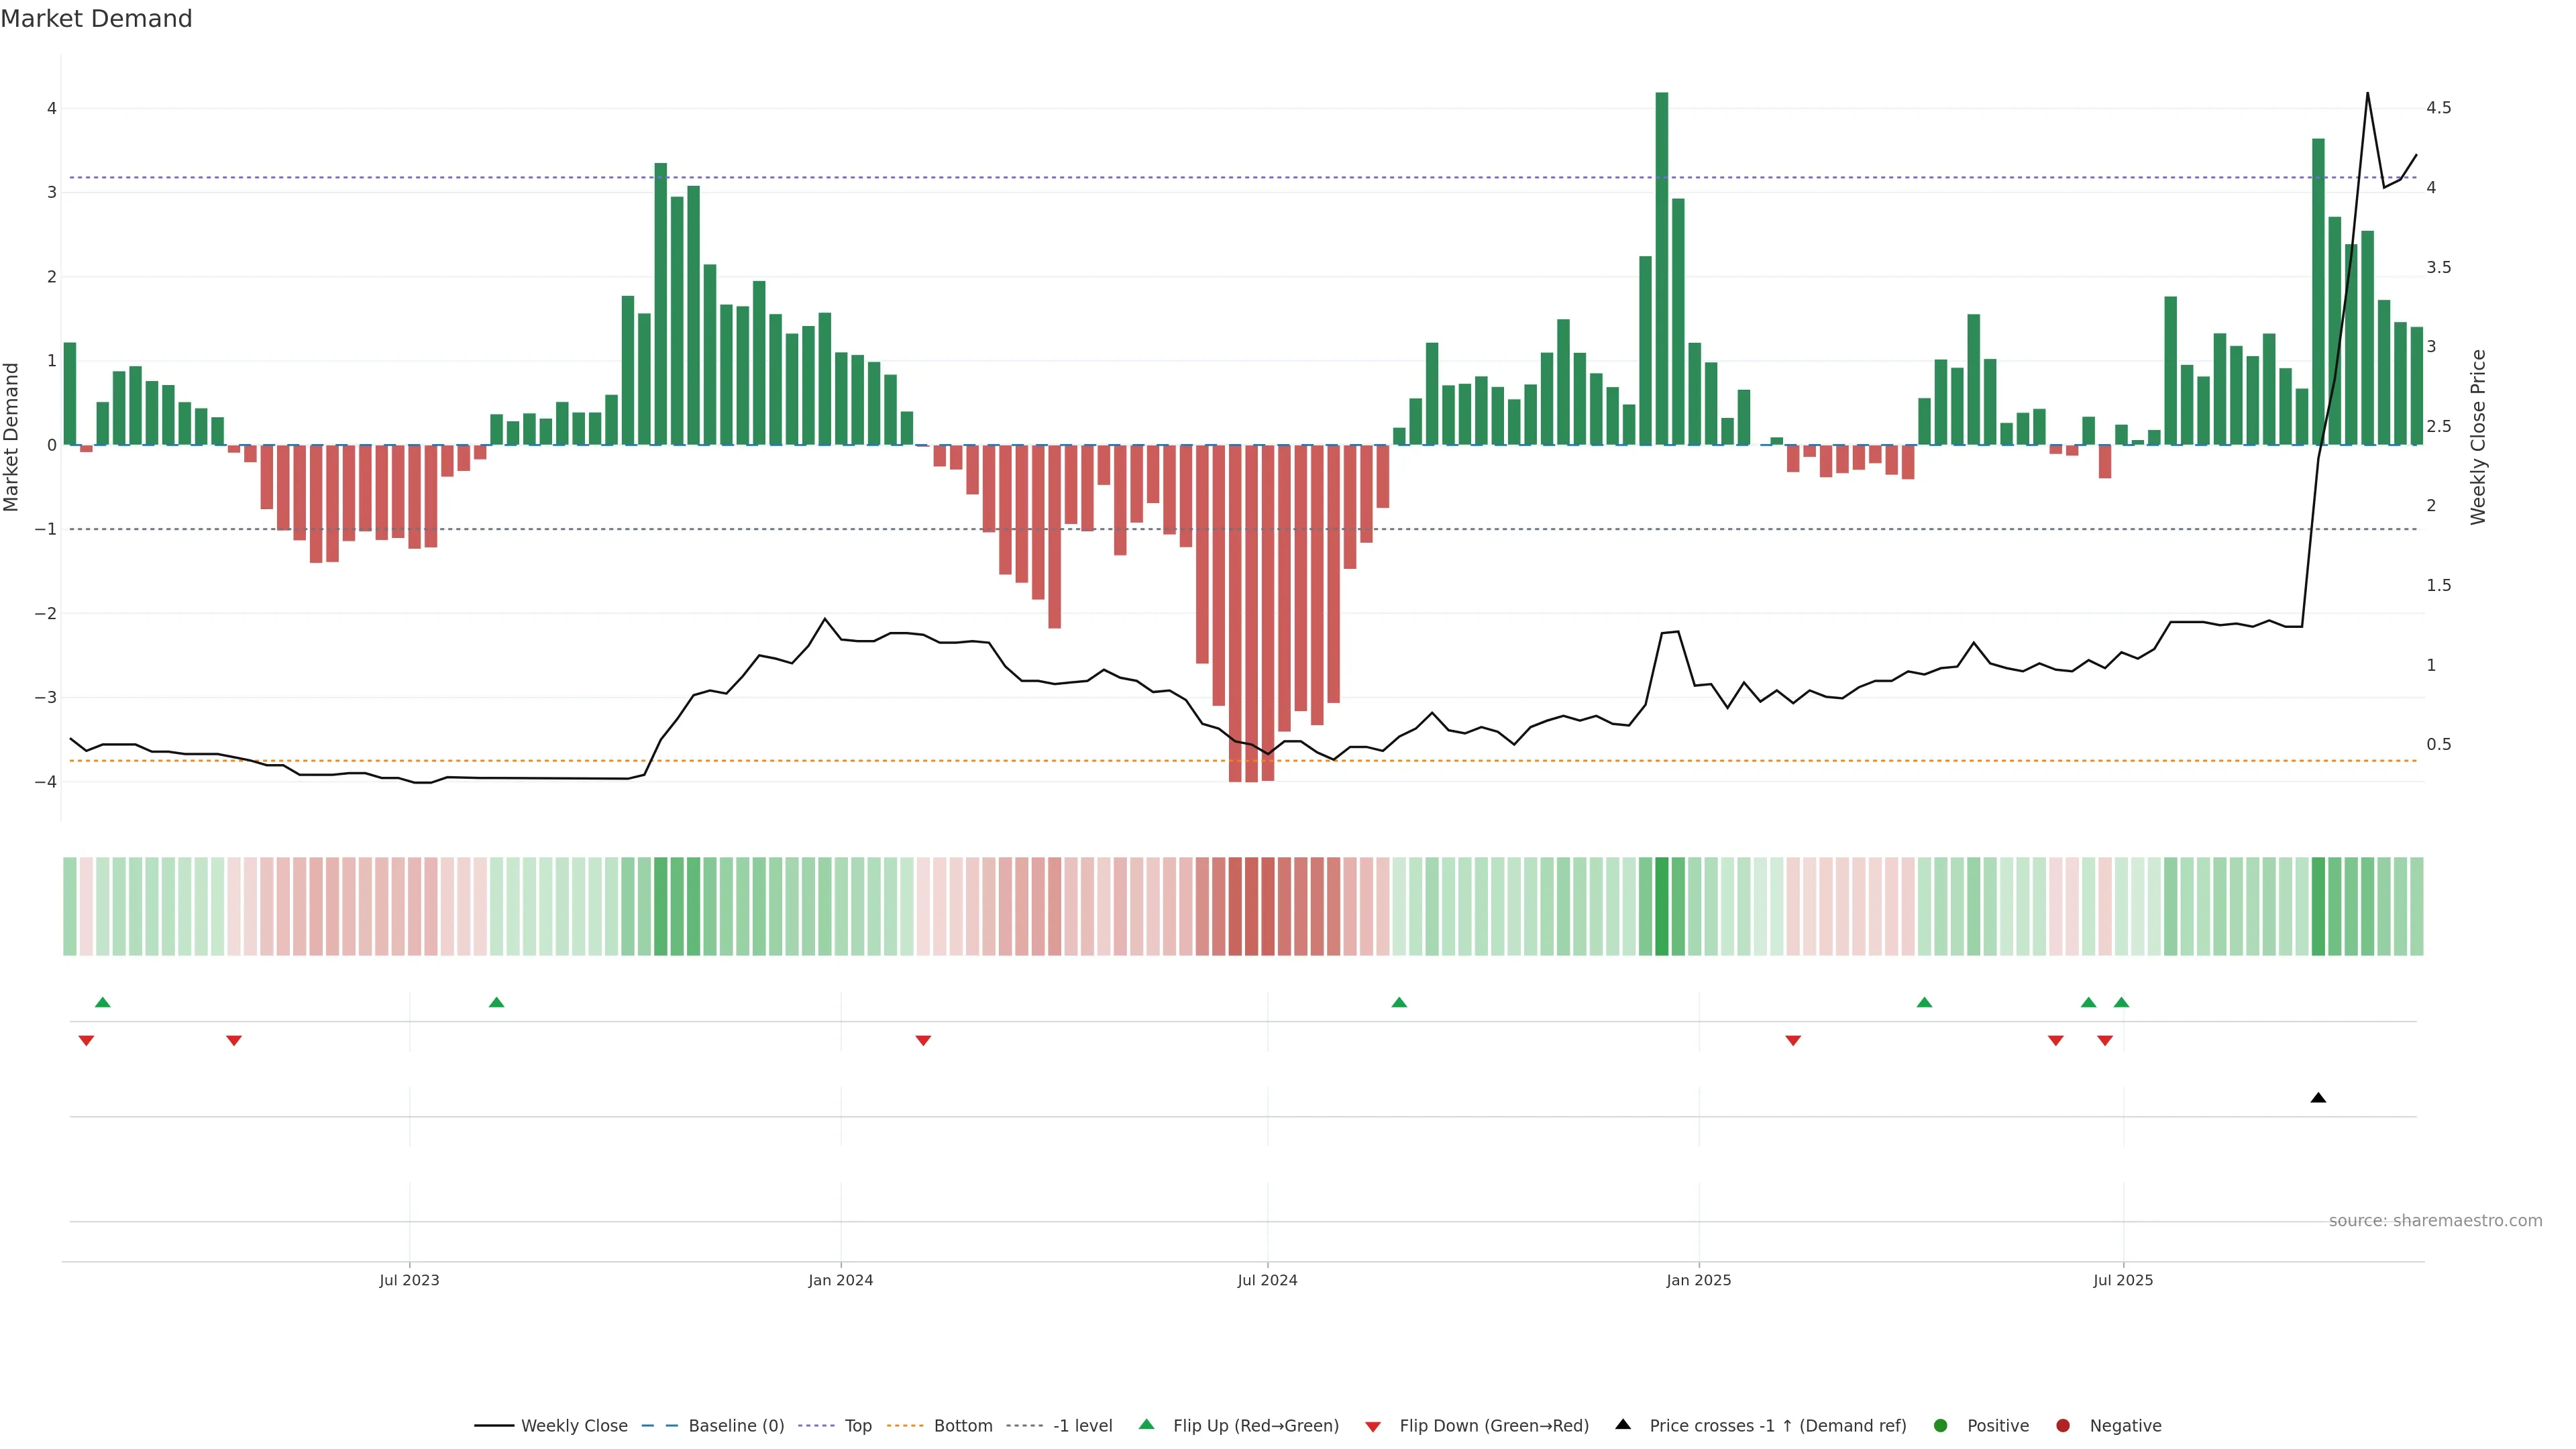Click red Negative circle legend icon
Viewport: 2576px width, 1449px height.
[2063, 1426]
